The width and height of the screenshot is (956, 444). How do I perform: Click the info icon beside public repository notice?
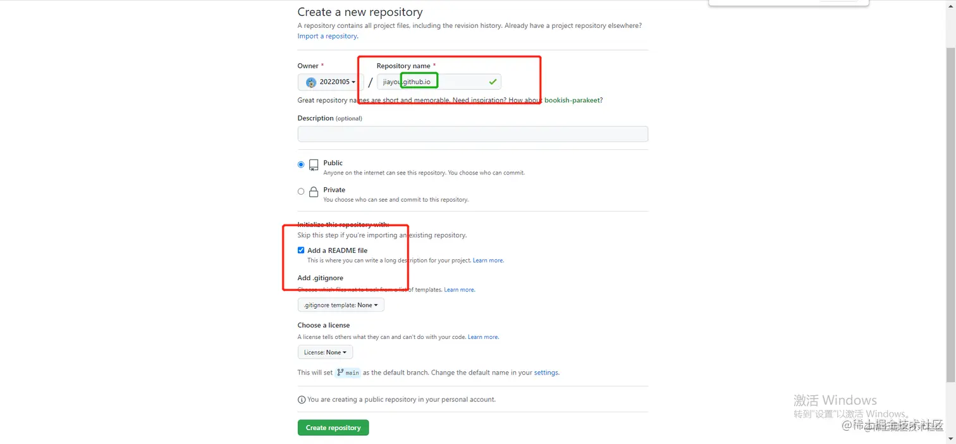[x=302, y=400]
